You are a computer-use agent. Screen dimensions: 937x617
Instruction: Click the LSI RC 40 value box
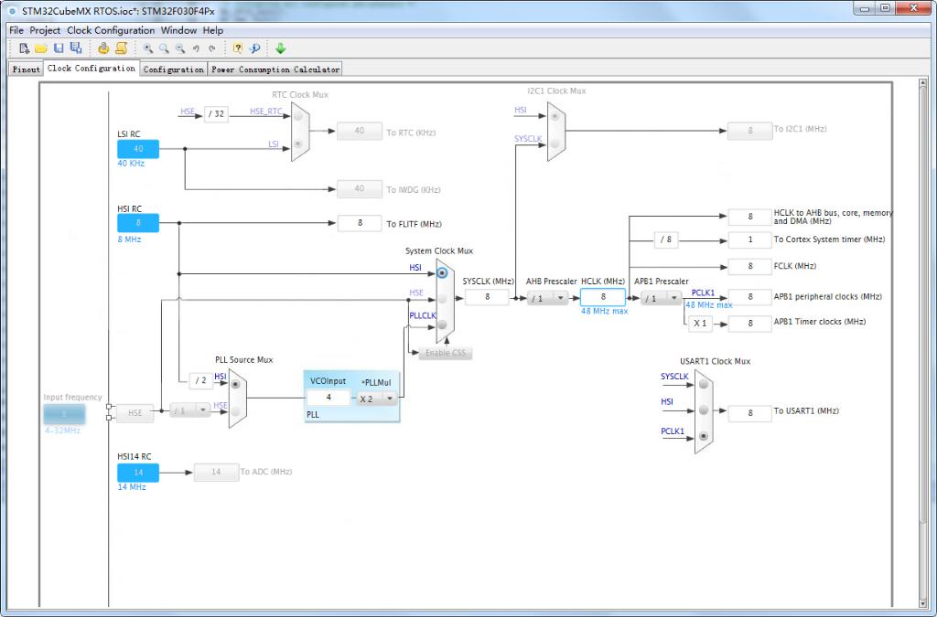(x=138, y=149)
